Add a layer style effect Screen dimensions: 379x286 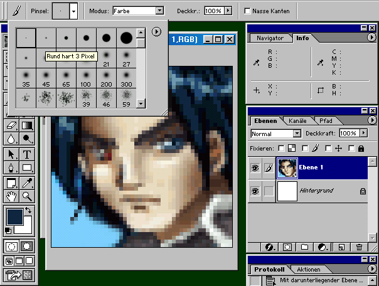click(270, 247)
